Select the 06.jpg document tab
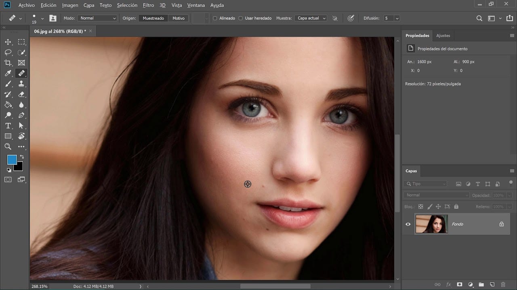The image size is (517, 290). pyautogui.click(x=60, y=31)
